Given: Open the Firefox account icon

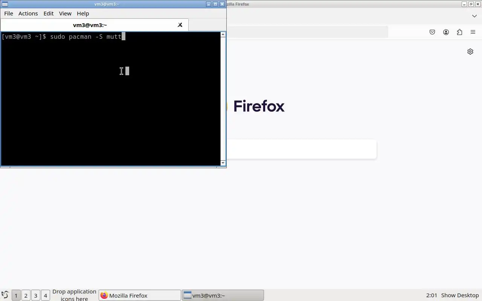Looking at the screenshot, I should pyautogui.click(x=446, y=32).
